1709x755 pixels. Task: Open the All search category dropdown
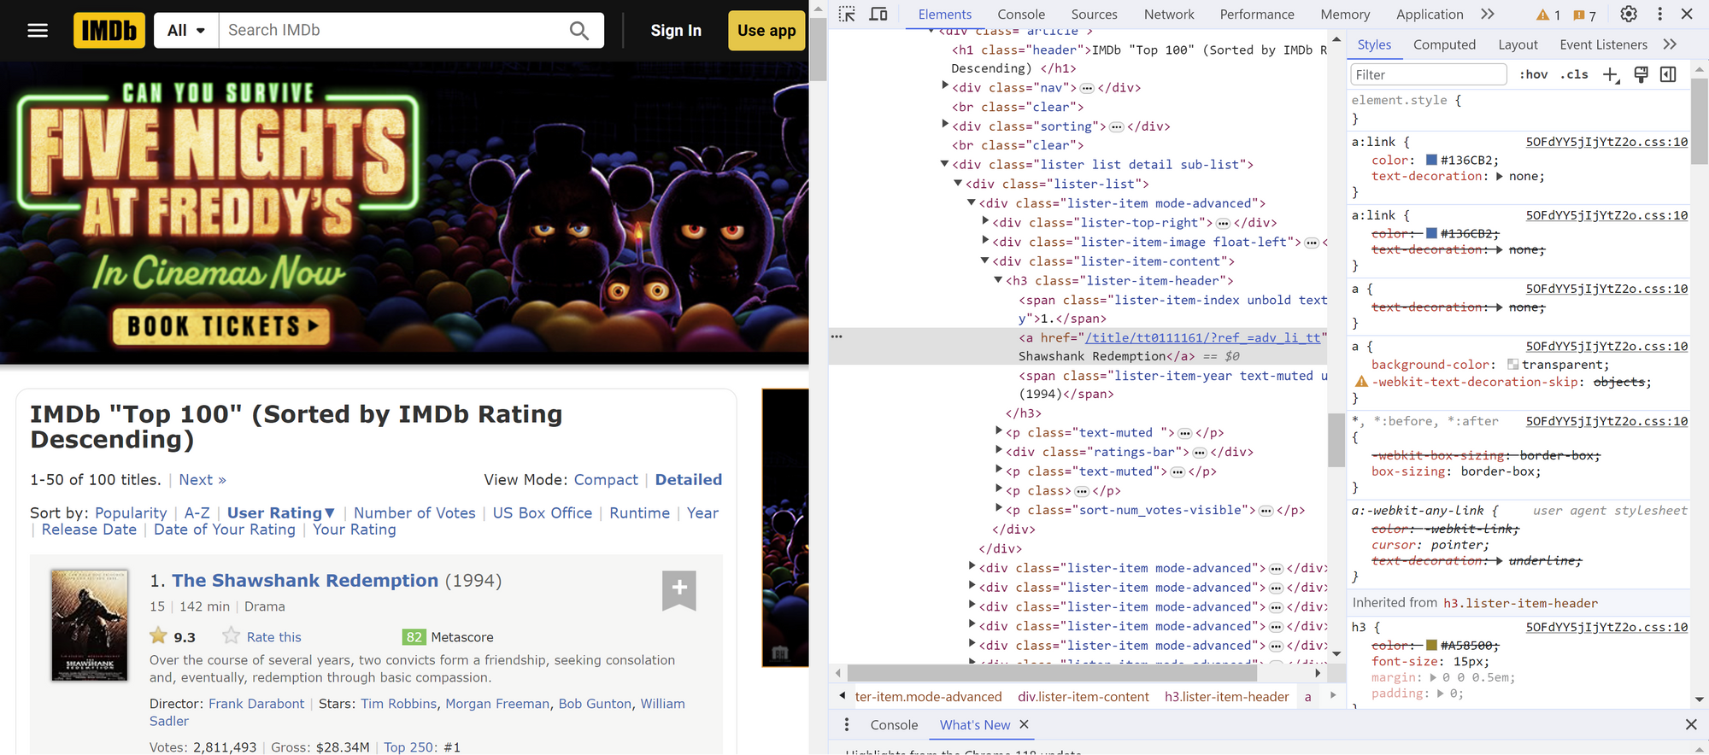[x=186, y=31]
